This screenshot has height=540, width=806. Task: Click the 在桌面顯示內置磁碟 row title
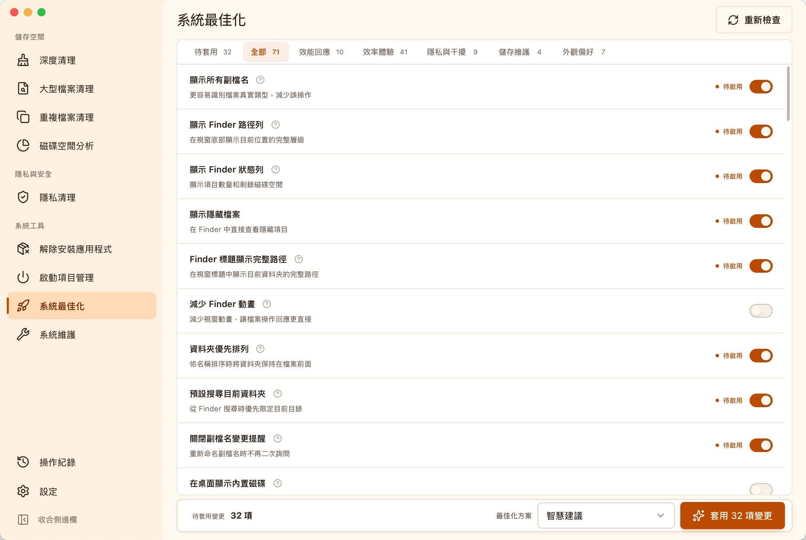point(227,483)
